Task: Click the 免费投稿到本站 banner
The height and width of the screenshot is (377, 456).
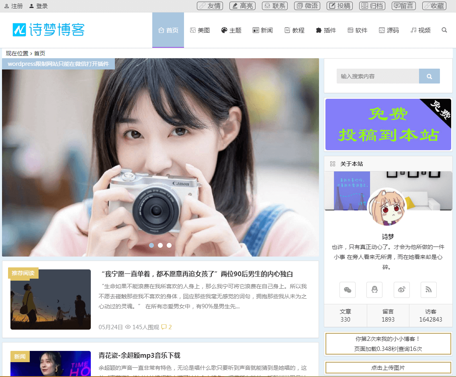Action: 388,124
